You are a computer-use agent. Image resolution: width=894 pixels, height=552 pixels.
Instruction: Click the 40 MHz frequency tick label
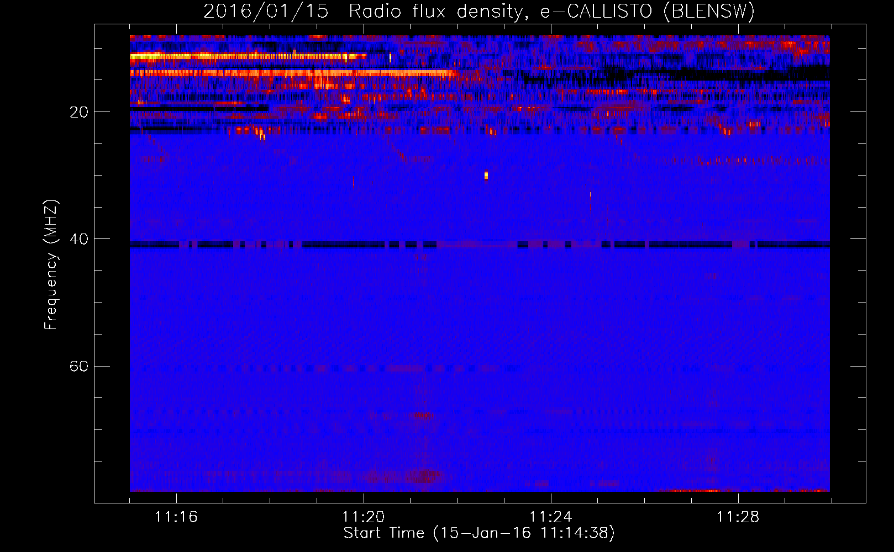click(78, 239)
